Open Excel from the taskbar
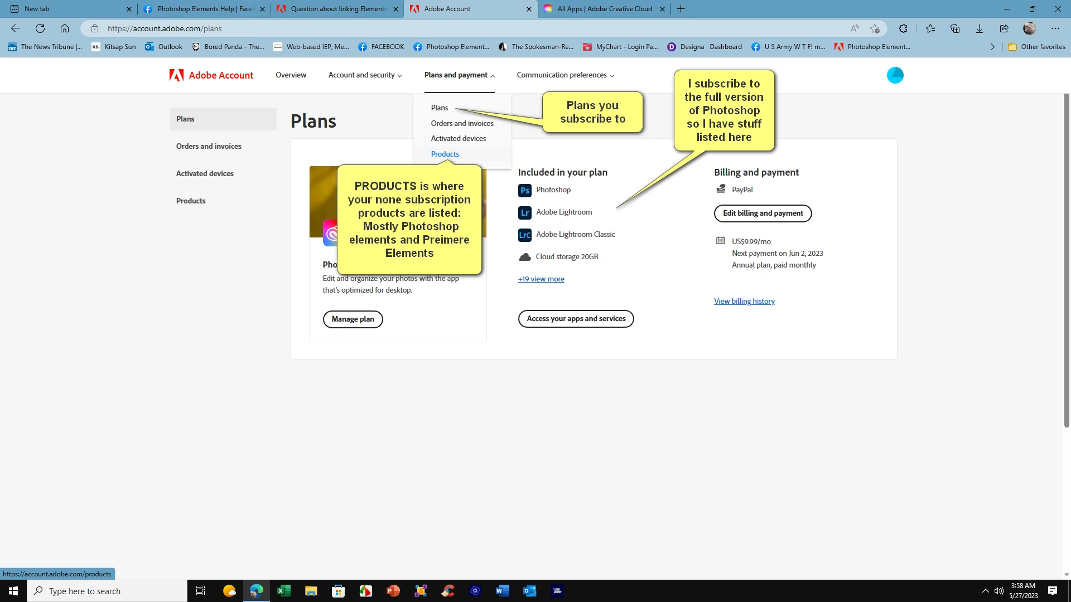Screen dimensions: 1071x602 [284, 591]
